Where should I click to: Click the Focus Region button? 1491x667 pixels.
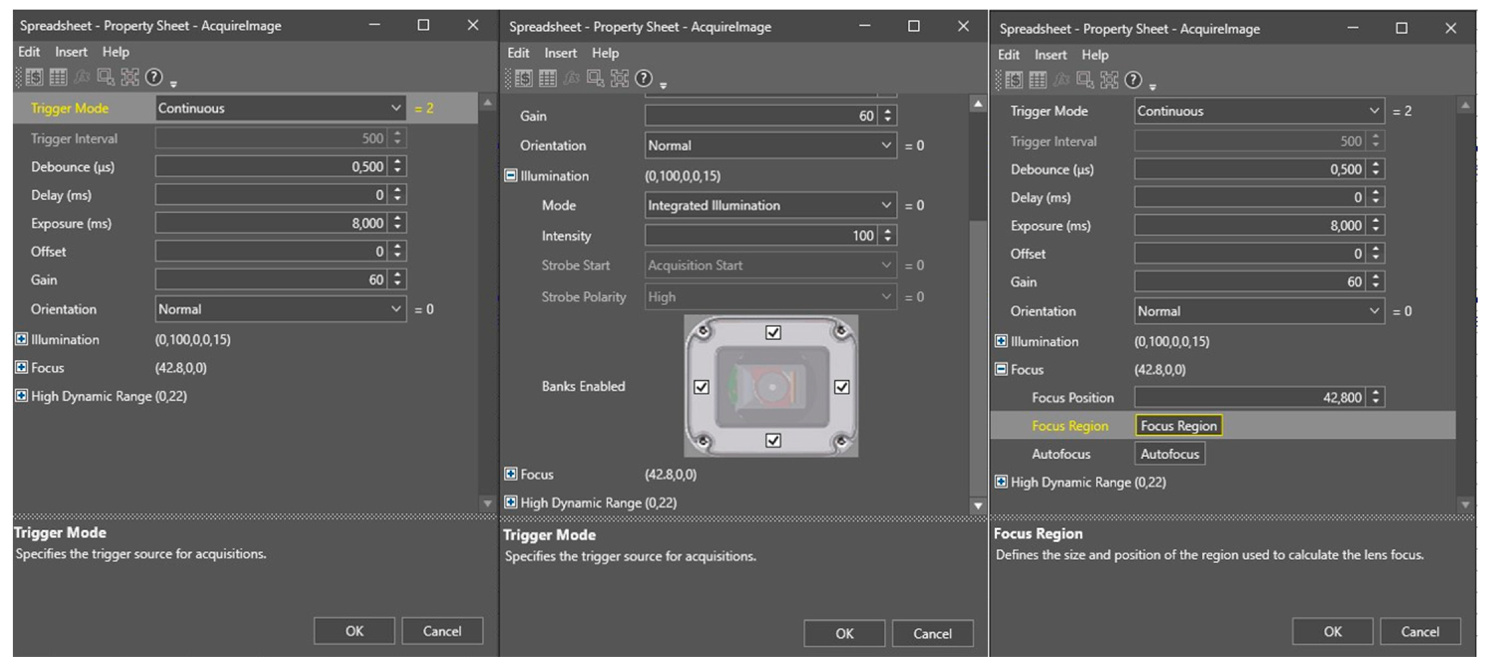tap(1178, 425)
